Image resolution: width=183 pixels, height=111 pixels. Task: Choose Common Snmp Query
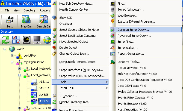[x=146, y=30]
